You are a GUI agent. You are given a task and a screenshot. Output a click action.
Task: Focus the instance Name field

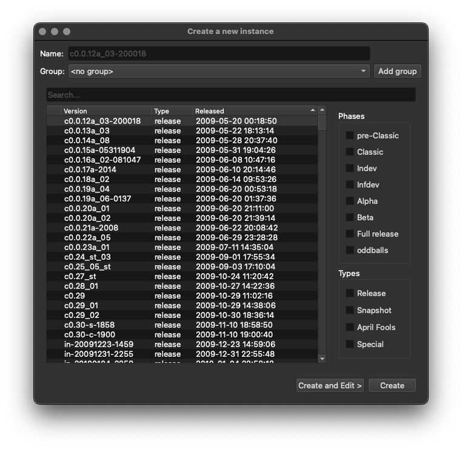(x=219, y=53)
